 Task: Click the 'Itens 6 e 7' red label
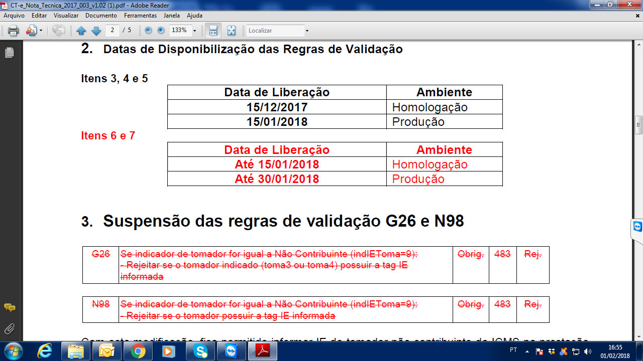[x=108, y=135]
